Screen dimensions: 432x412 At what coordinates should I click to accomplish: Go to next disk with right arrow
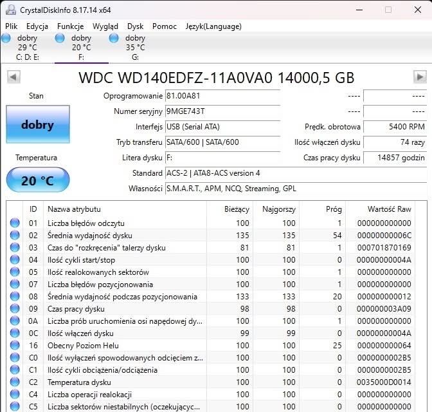pos(420,77)
